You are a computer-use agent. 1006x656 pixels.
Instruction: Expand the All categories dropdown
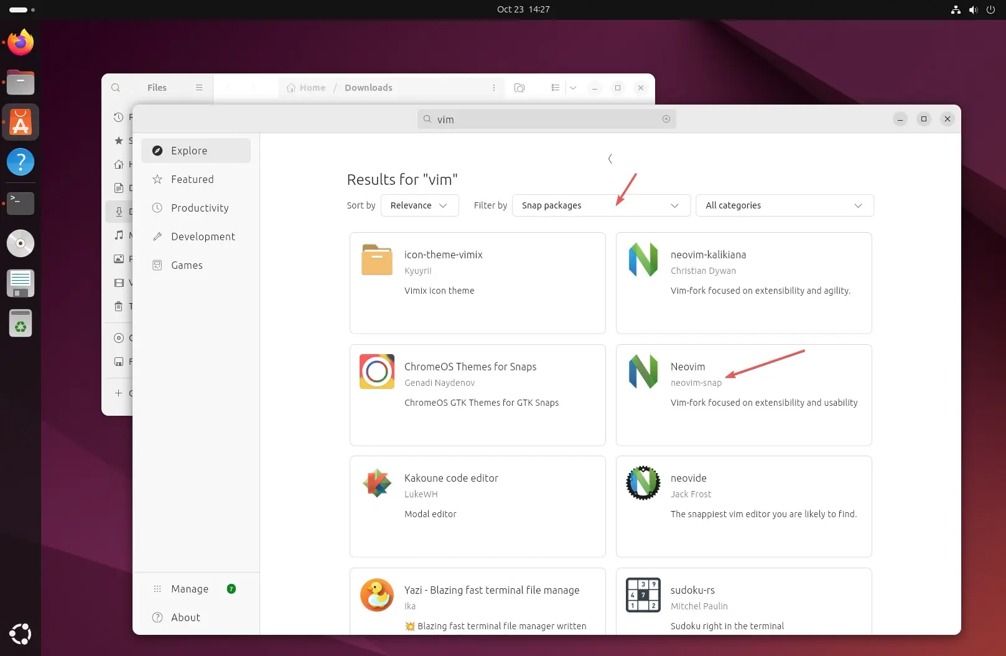pos(785,205)
